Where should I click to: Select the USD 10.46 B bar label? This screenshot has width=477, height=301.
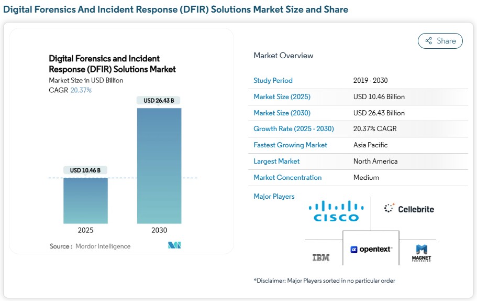tap(85, 170)
